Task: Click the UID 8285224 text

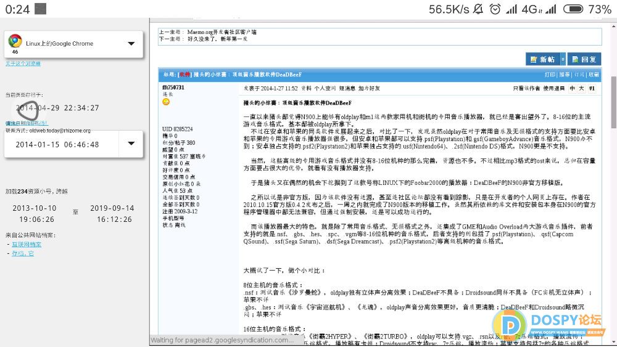Action: (178, 129)
